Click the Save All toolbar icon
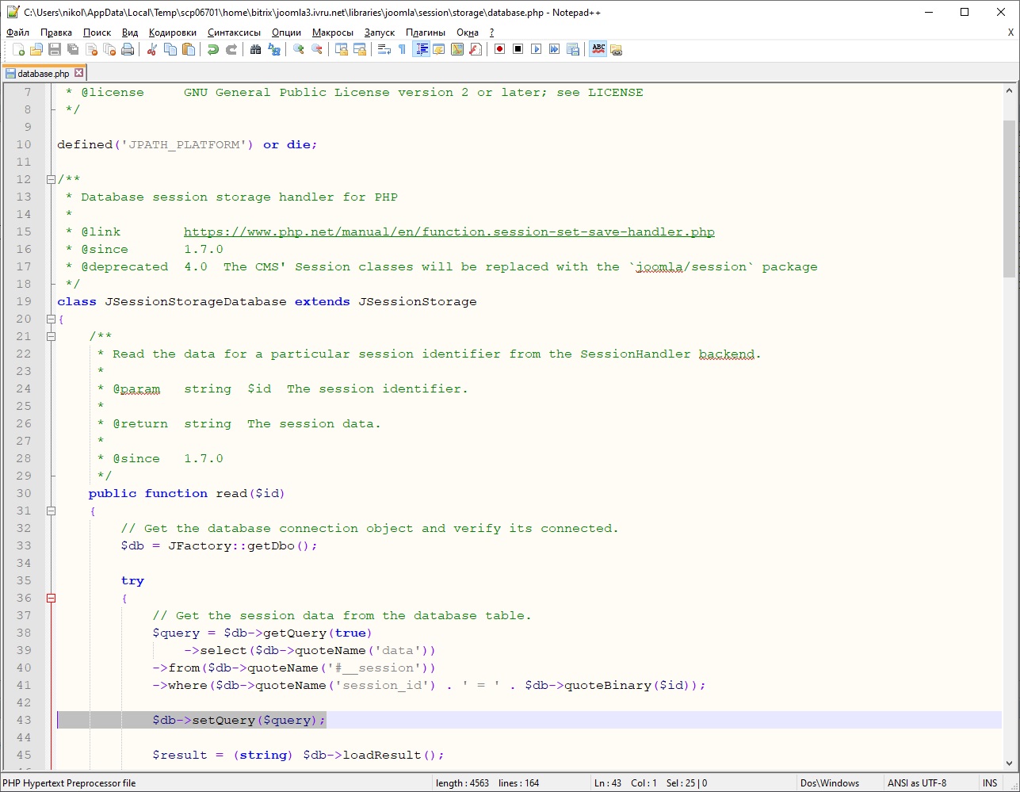Viewport: 1020px width, 792px height. tap(73, 49)
